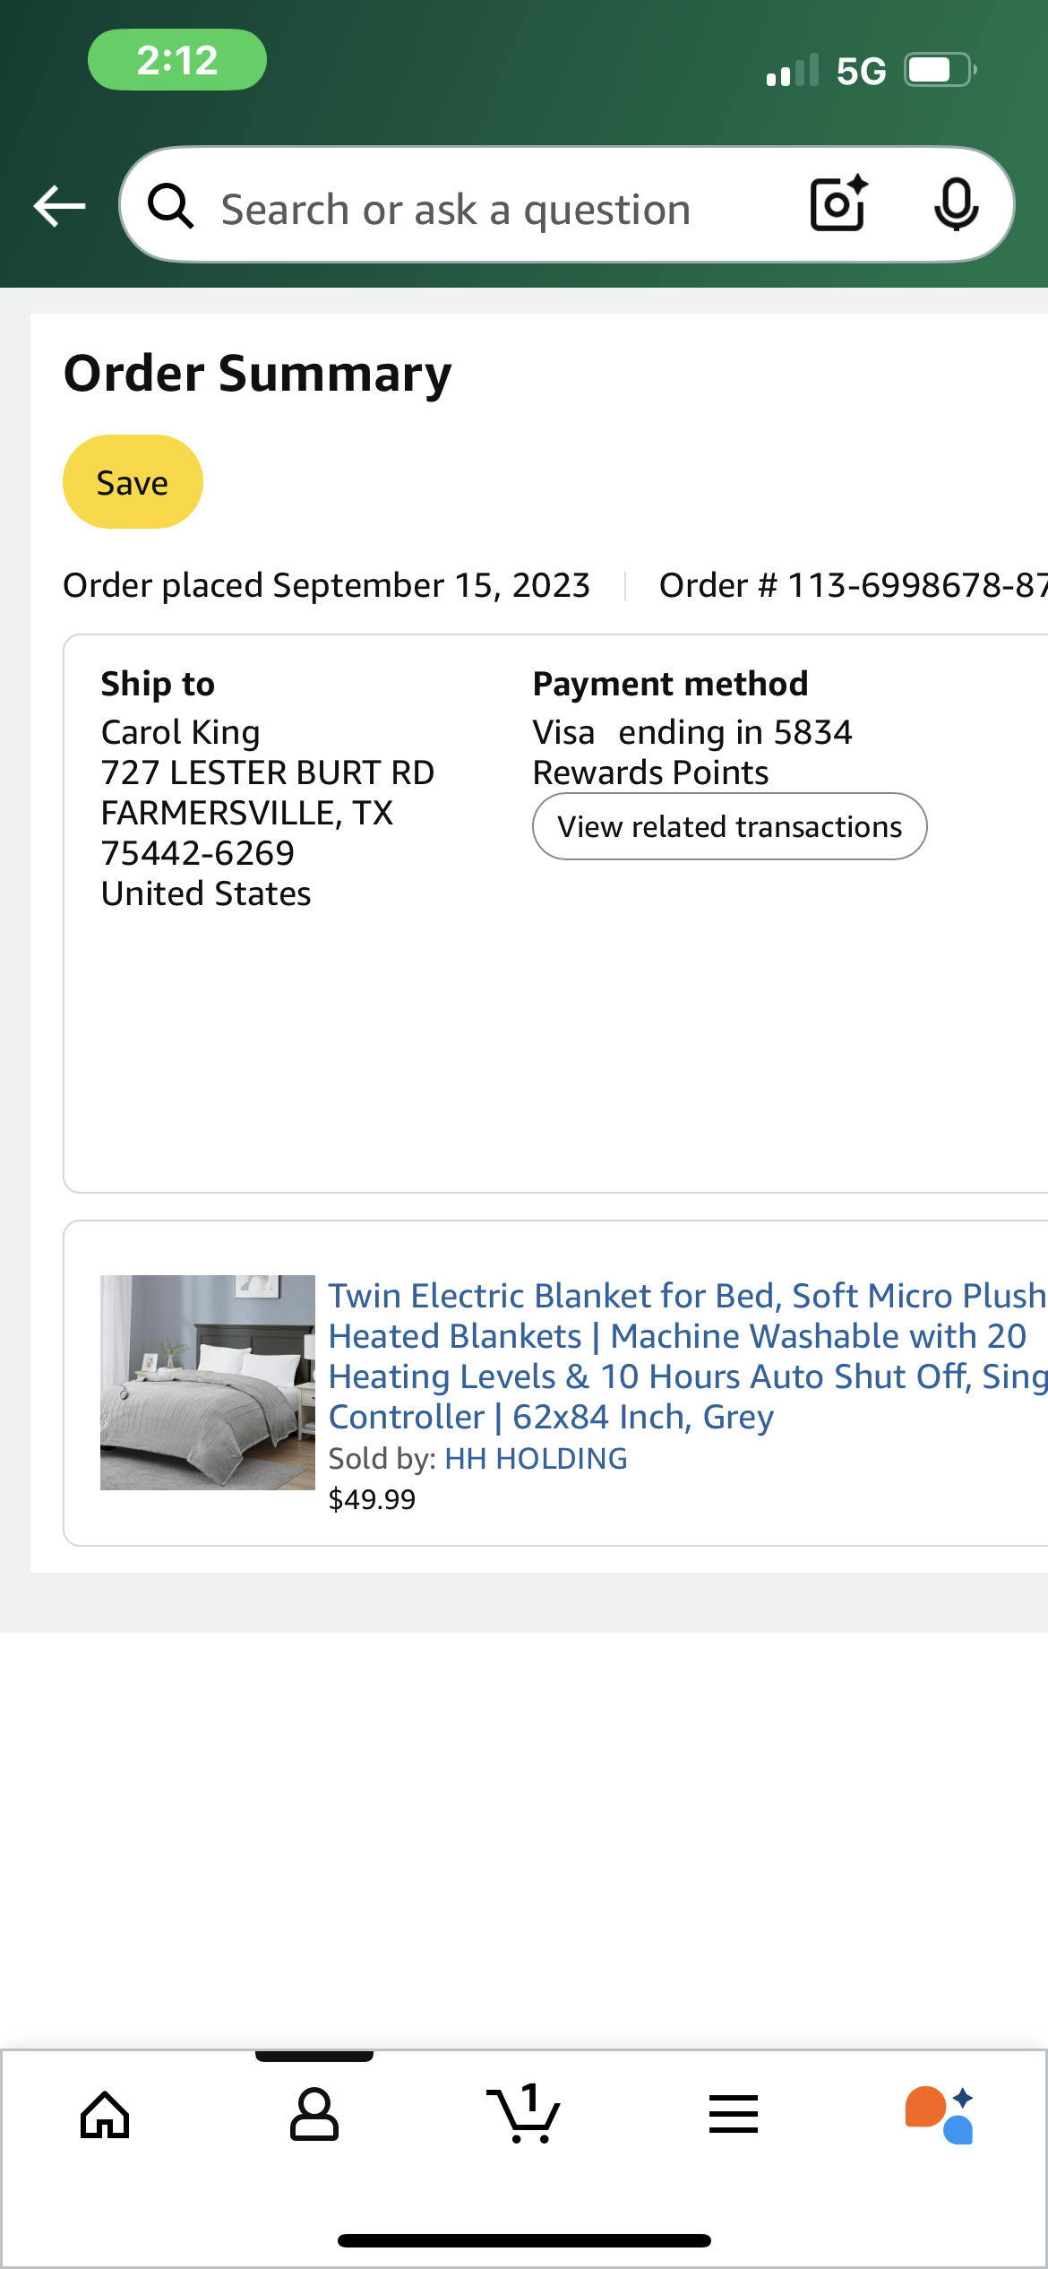Tap the Order Summary heading

pos(258,373)
